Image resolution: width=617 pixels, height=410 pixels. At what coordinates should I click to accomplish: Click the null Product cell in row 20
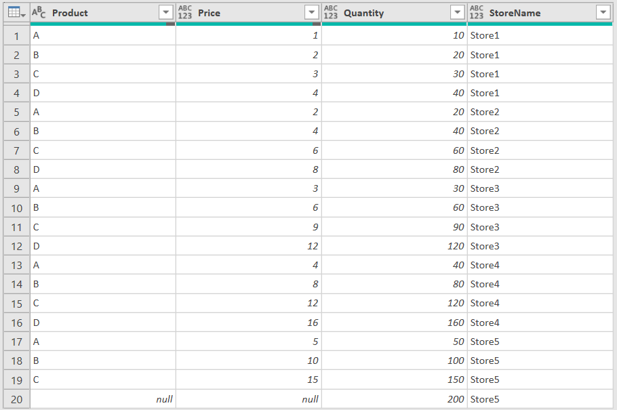point(103,399)
